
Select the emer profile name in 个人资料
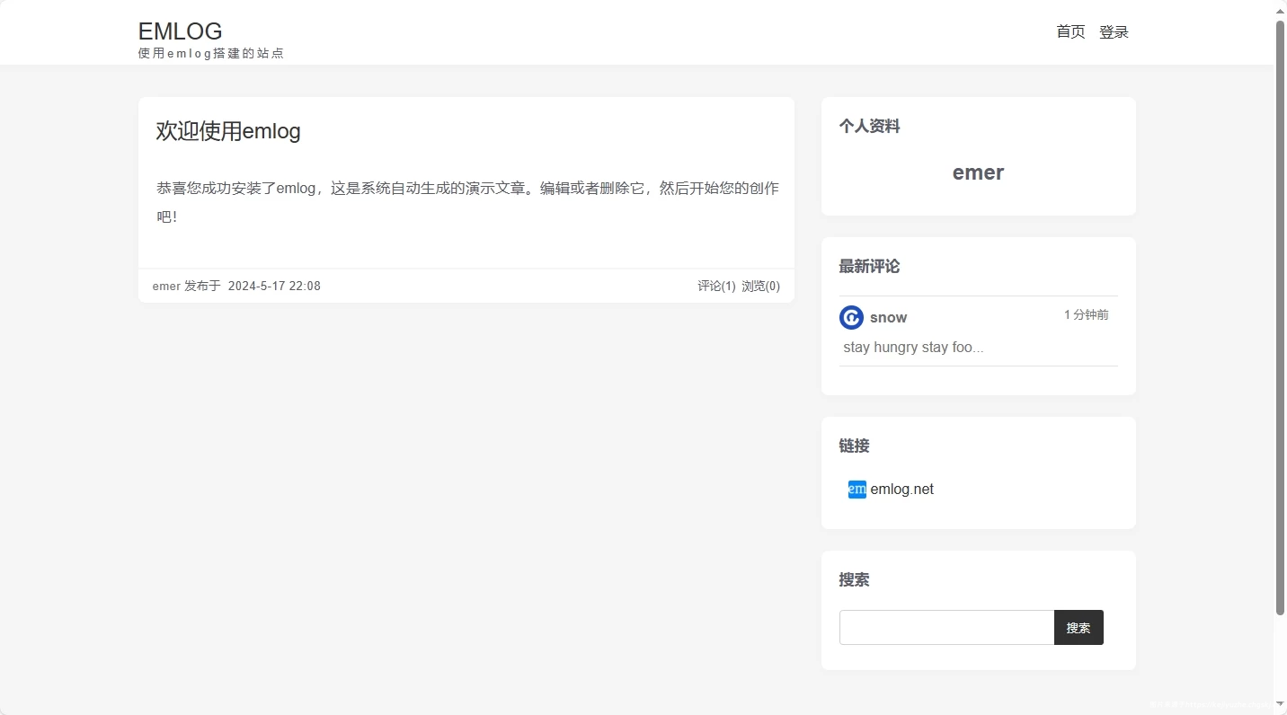point(978,172)
